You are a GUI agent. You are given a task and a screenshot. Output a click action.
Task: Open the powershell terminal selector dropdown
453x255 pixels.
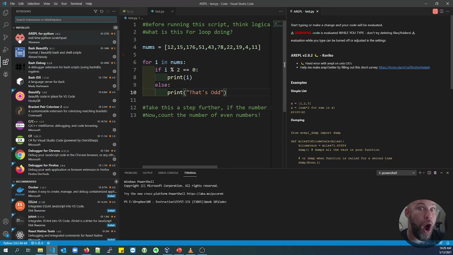coord(396,173)
